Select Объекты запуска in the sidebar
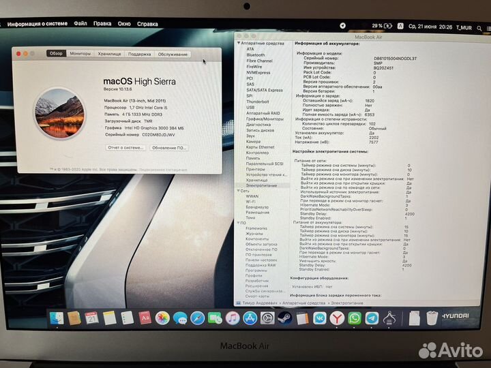Image resolution: width=491 pixels, height=368 pixels. (261, 244)
